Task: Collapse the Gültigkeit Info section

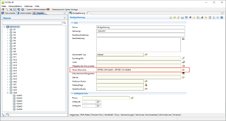Action: 72,94
